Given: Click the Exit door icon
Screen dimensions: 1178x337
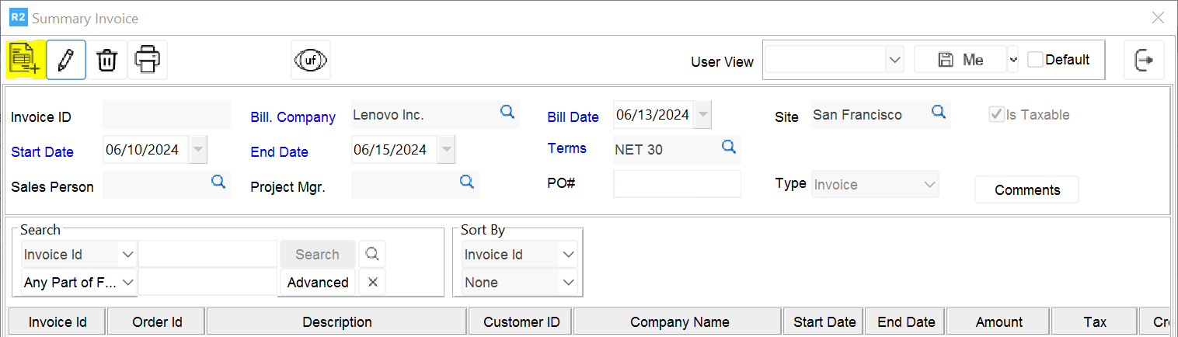Looking at the screenshot, I should tap(1144, 60).
